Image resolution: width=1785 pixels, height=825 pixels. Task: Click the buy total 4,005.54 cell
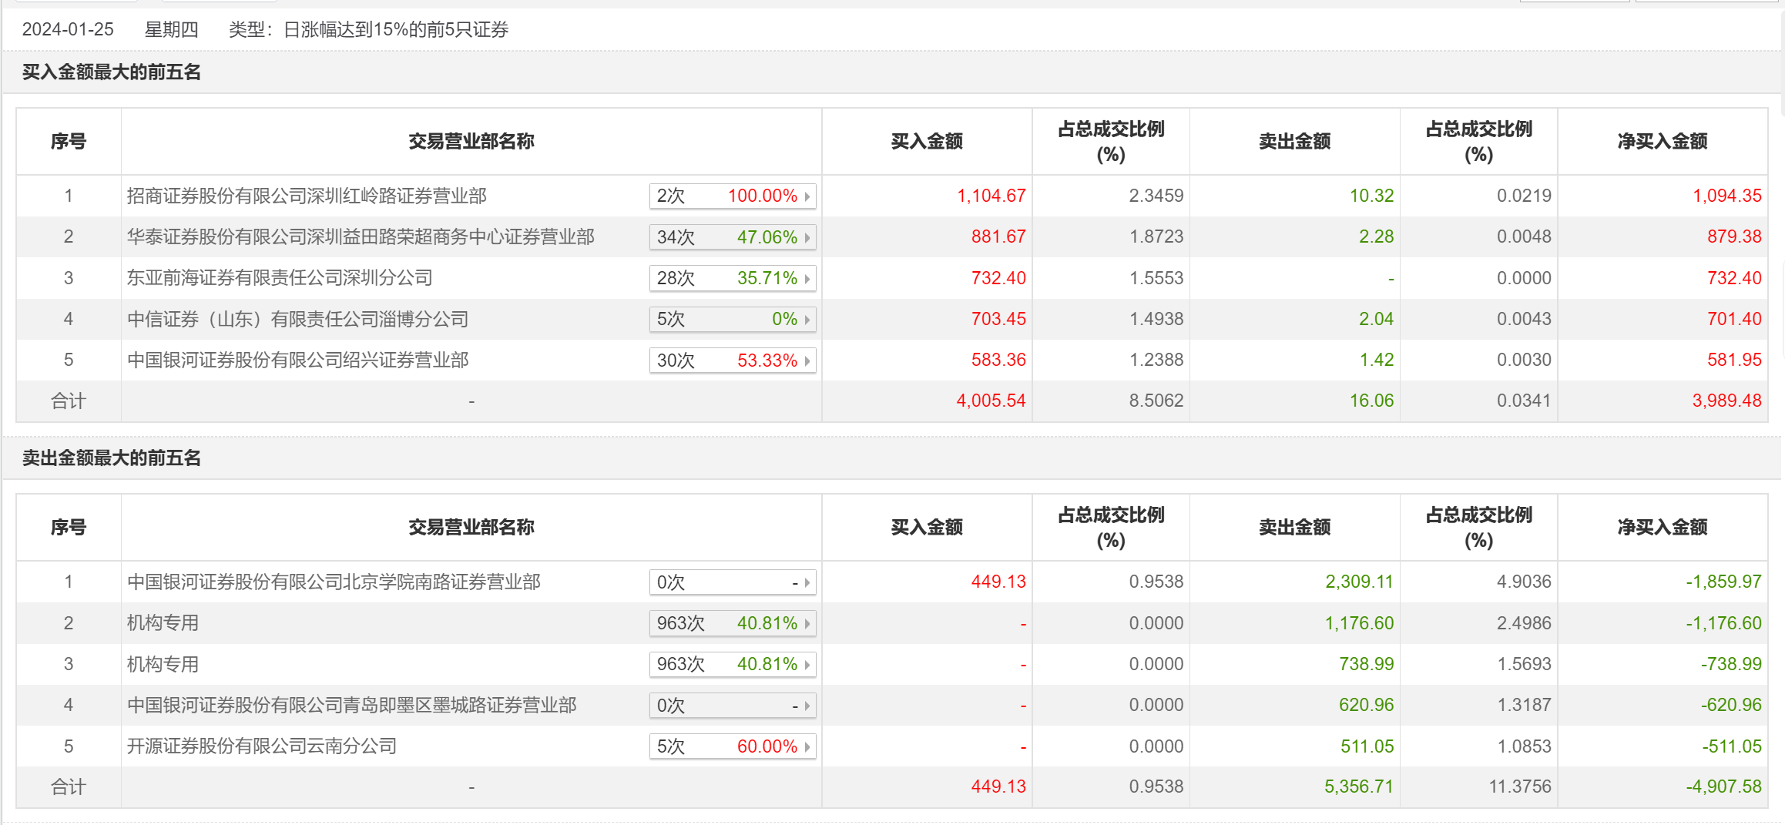(x=991, y=401)
